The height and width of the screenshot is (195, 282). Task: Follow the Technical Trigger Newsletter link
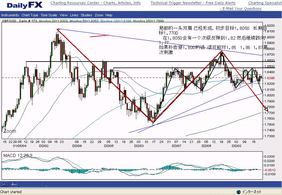coord(193,3)
